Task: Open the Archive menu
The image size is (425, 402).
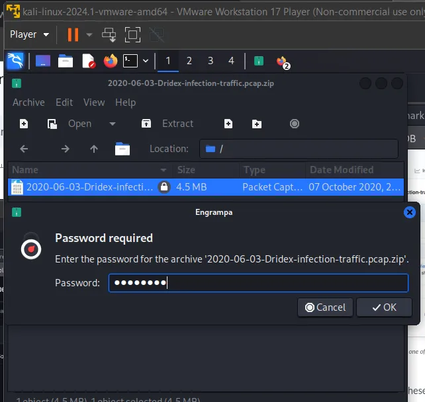Action: [x=28, y=102]
